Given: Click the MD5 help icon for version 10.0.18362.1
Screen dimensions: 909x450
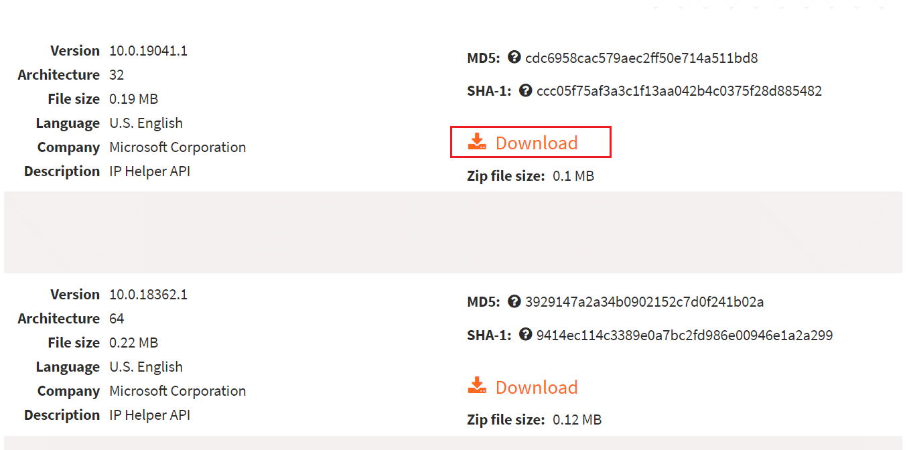Looking at the screenshot, I should click(x=514, y=301).
